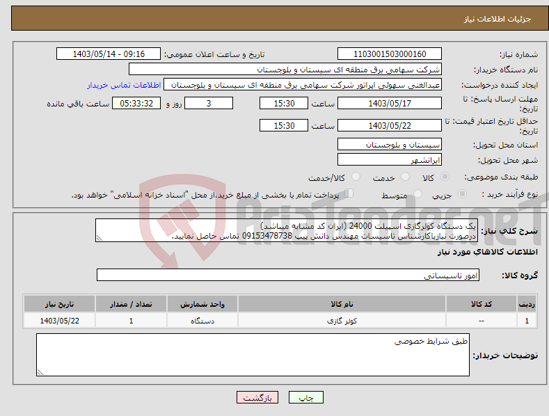Viewport: 549px width, 416px height.
Task: Click the شرح کلی نیاز description textarea
Action: [287, 230]
